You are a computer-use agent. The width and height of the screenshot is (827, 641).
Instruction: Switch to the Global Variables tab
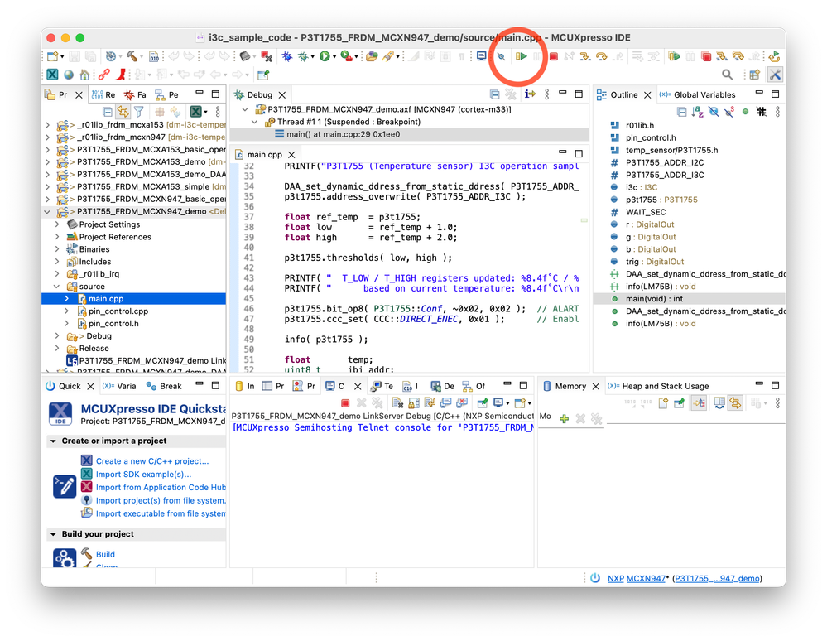click(697, 95)
